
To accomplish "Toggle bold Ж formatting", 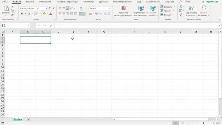I will coord(22,14).
